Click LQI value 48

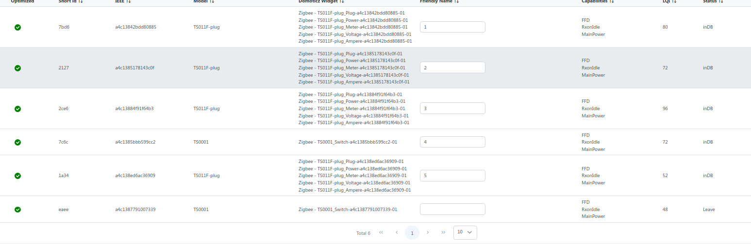click(665, 210)
